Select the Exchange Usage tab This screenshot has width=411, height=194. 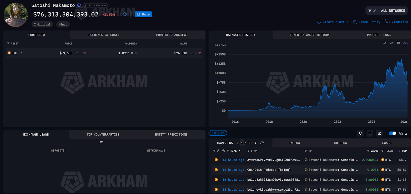click(36, 135)
